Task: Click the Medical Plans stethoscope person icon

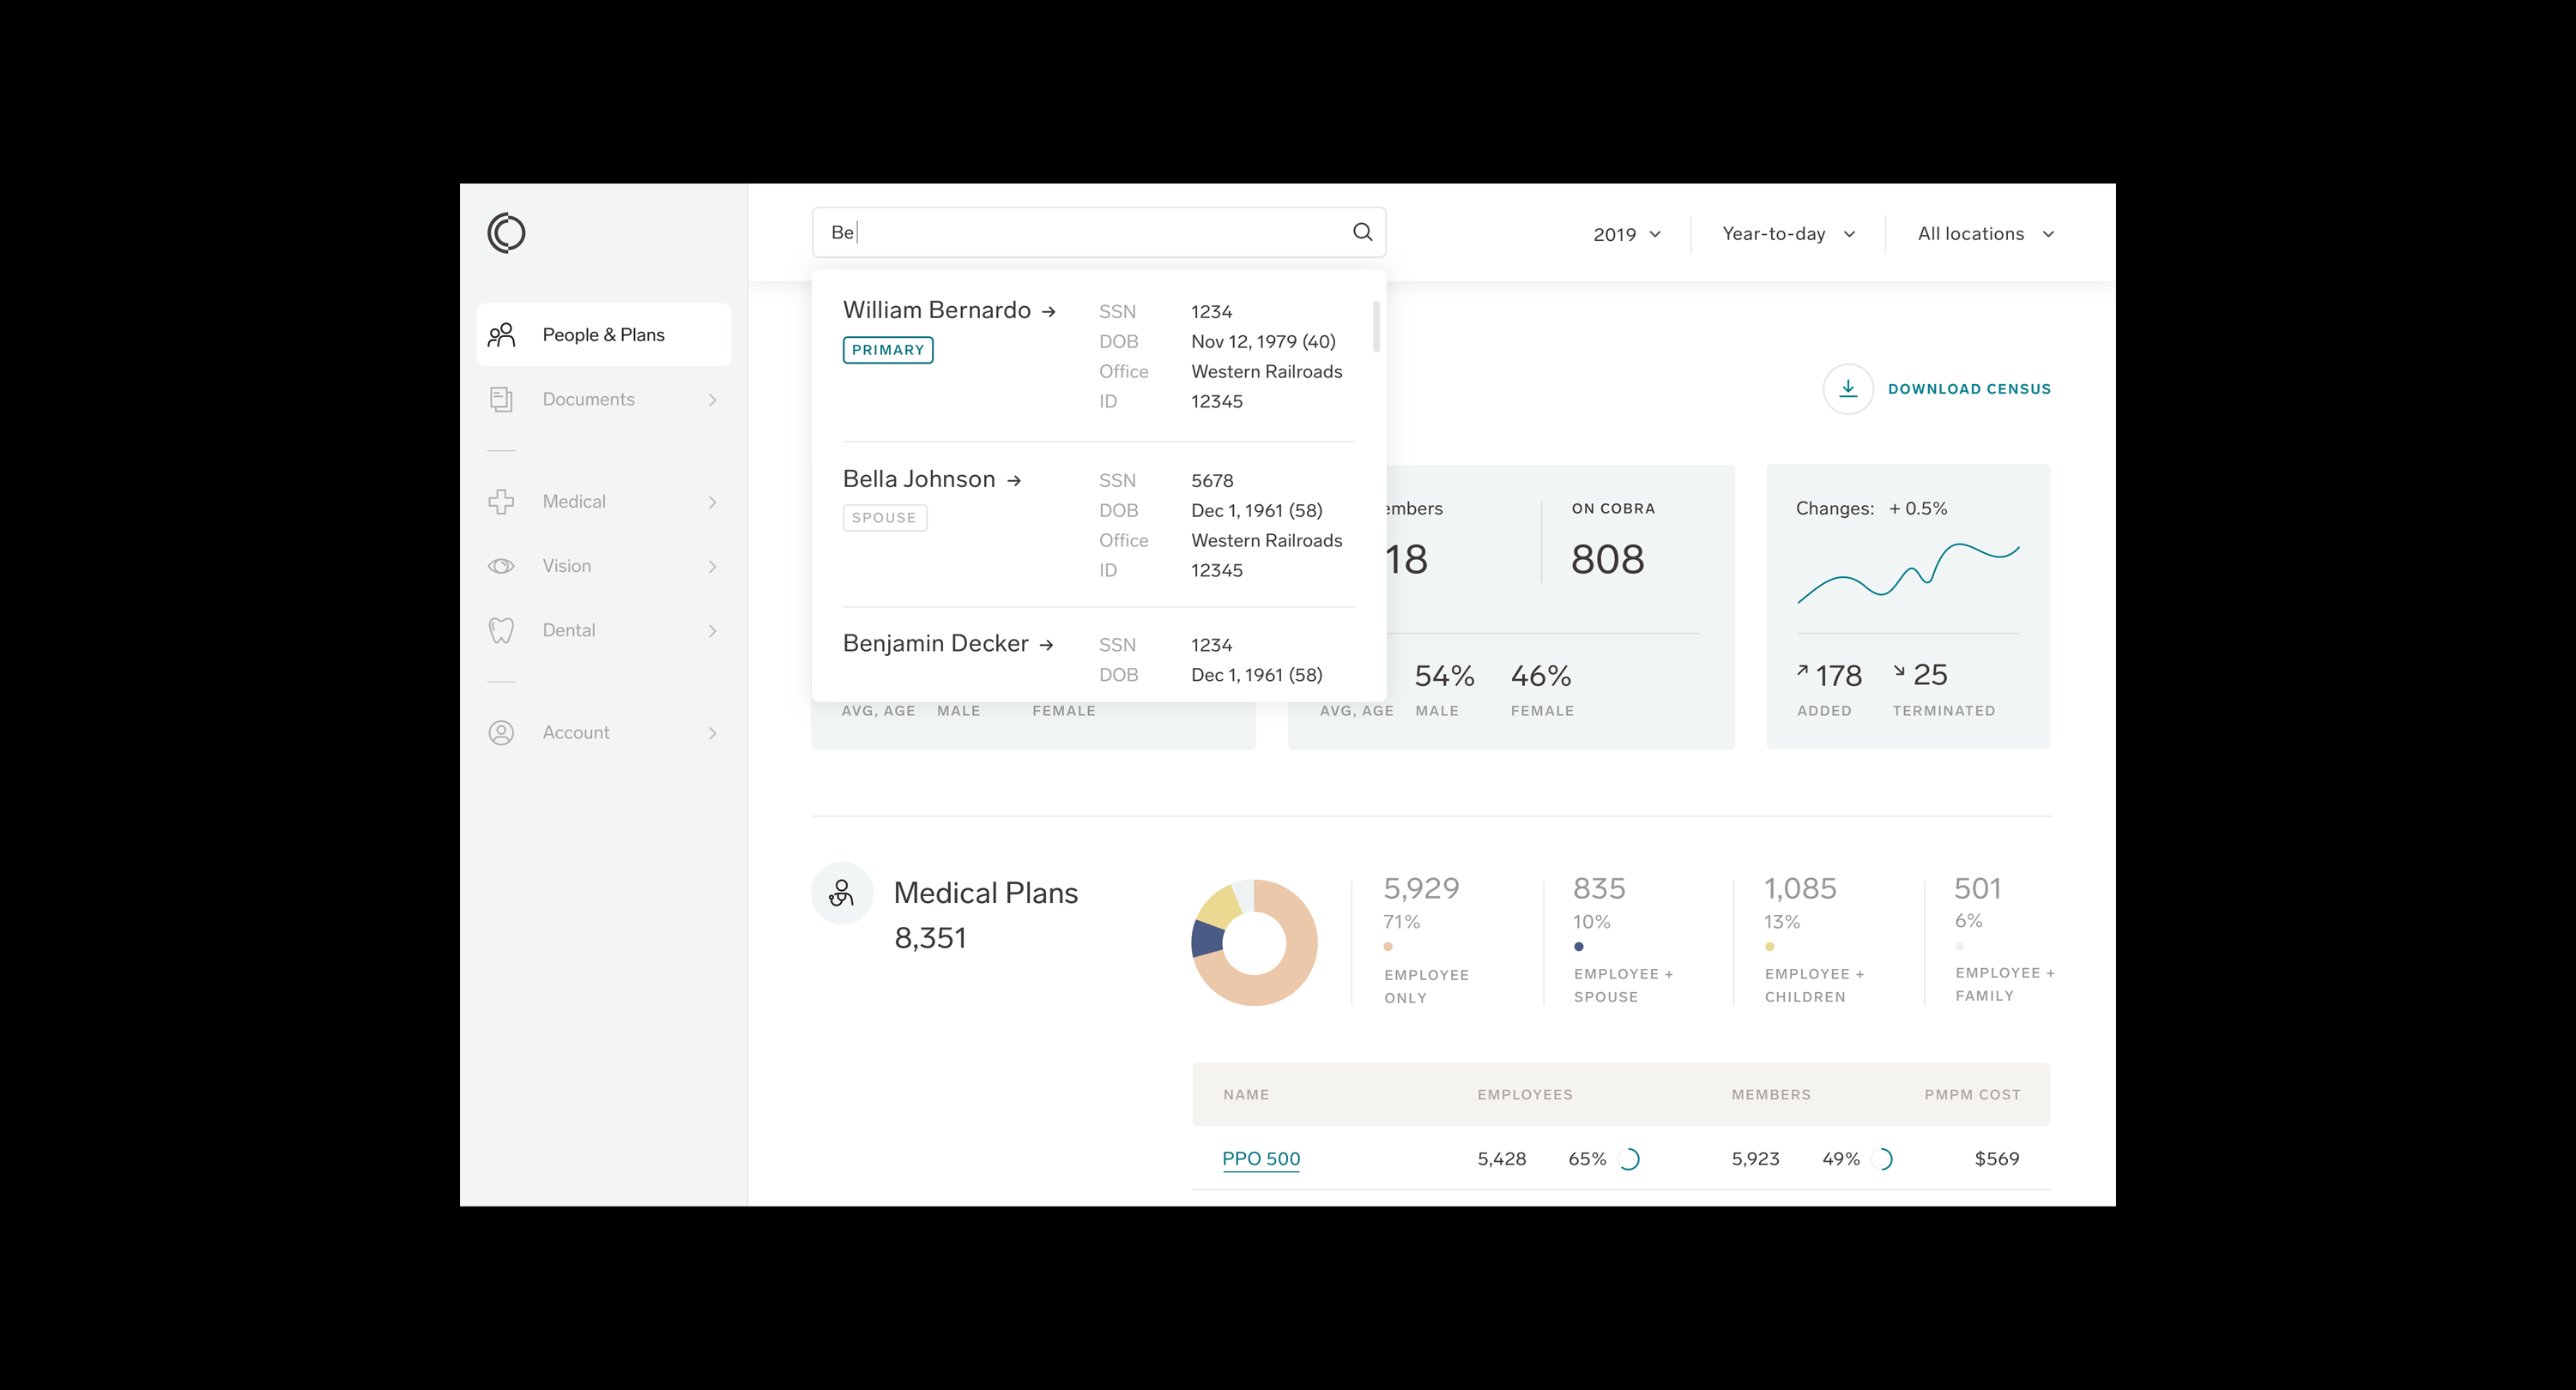Action: (841, 893)
